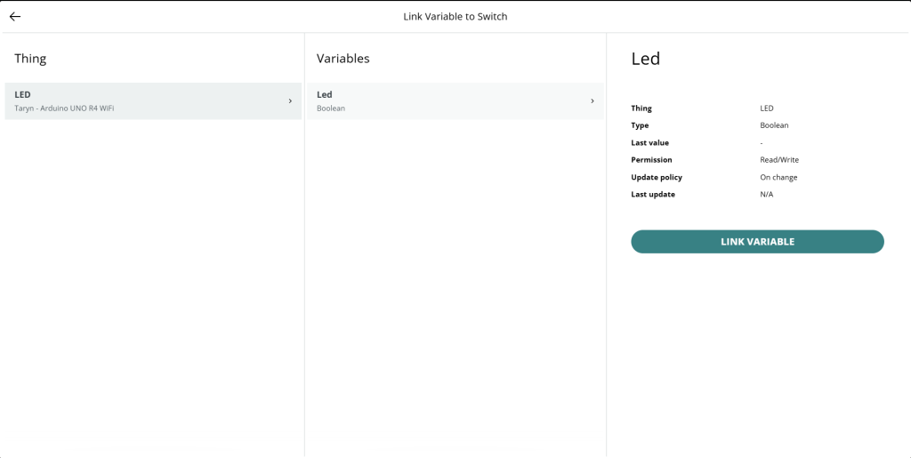The image size is (911, 458).
Task: Click the back arrow icon
Action: 15,16
